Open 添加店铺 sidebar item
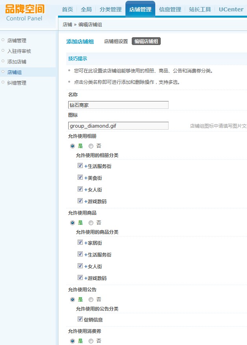 (17, 61)
